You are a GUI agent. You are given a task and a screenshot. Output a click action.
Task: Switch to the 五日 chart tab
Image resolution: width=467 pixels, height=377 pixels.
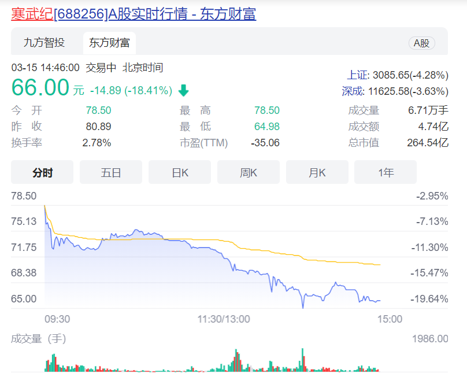click(111, 172)
